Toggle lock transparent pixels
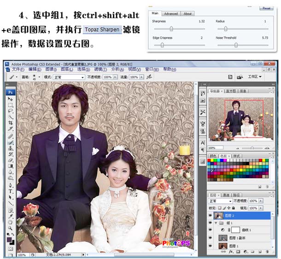 point(220,208)
